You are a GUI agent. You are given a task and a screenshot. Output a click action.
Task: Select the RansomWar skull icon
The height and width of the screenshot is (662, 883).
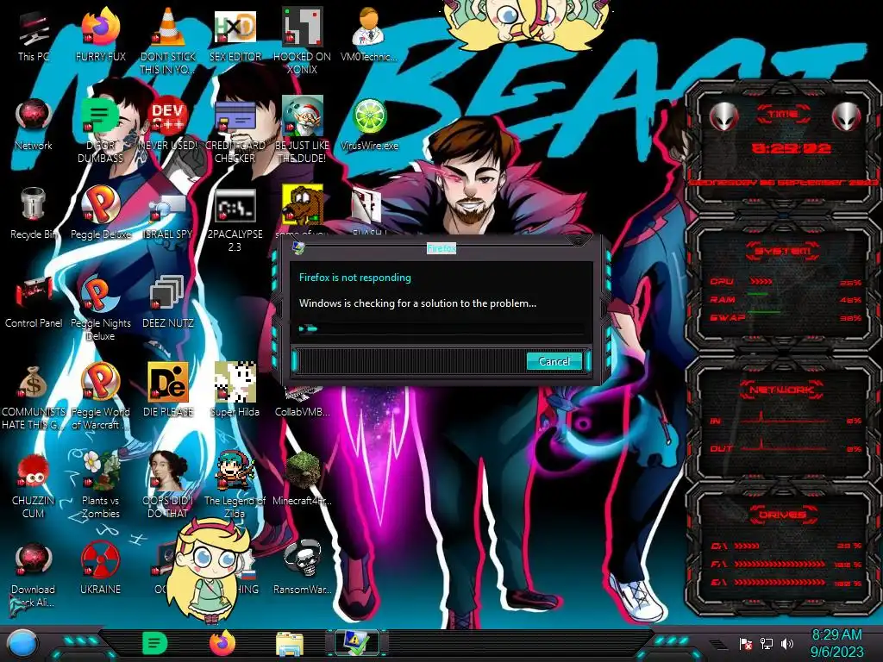[x=302, y=569]
